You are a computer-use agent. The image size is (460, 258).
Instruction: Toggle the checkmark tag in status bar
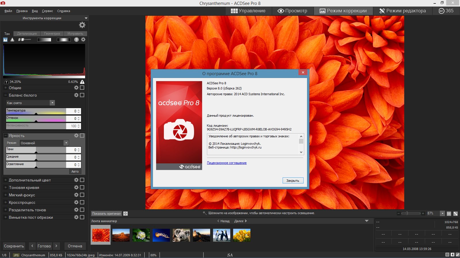457,255
